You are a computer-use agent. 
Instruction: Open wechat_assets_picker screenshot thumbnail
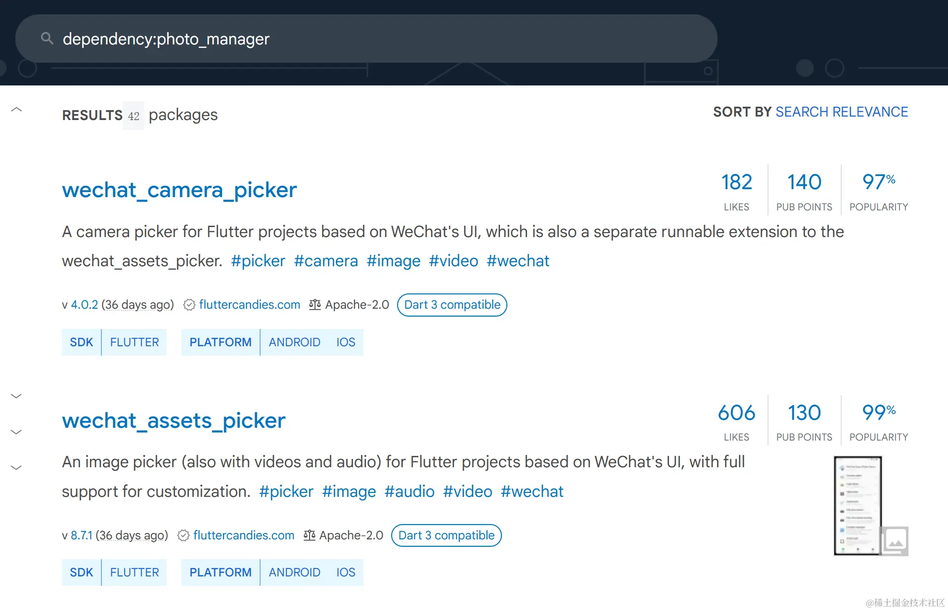click(858, 506)
